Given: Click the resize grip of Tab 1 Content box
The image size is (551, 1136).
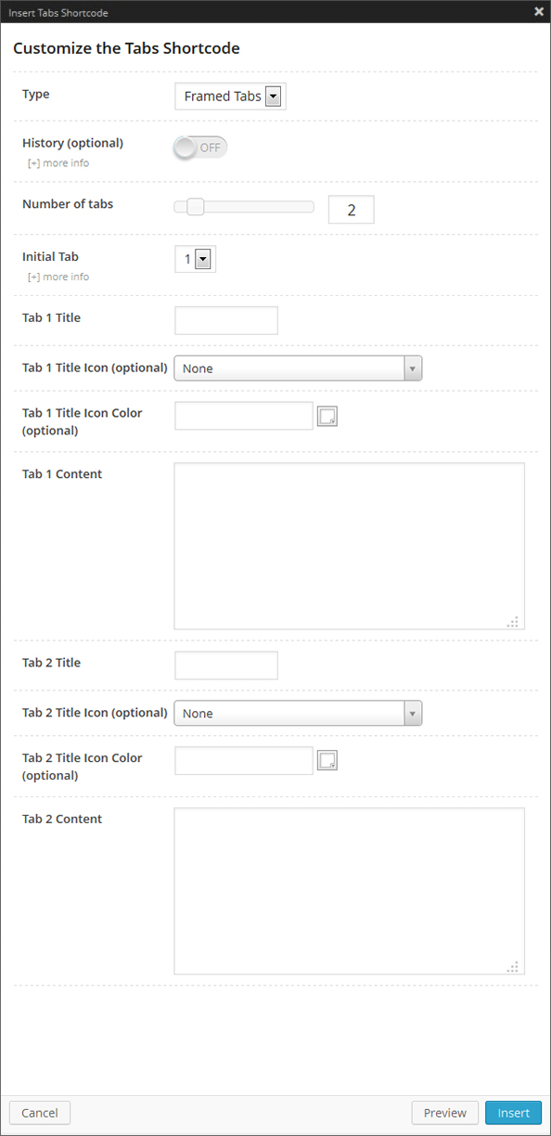Looking at the screenshot, I should (x=513, y=622).
